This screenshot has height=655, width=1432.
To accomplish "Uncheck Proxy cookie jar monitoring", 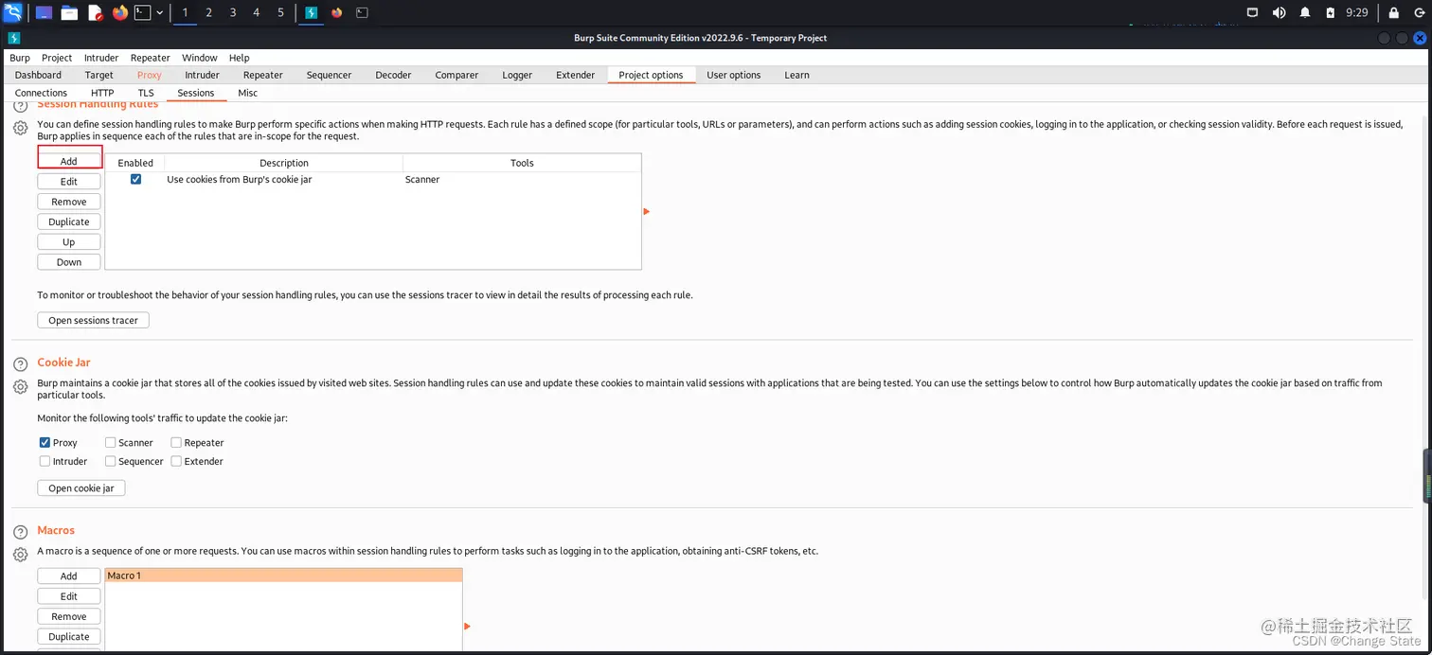I will pyautogui.click(x=45, y=442).
